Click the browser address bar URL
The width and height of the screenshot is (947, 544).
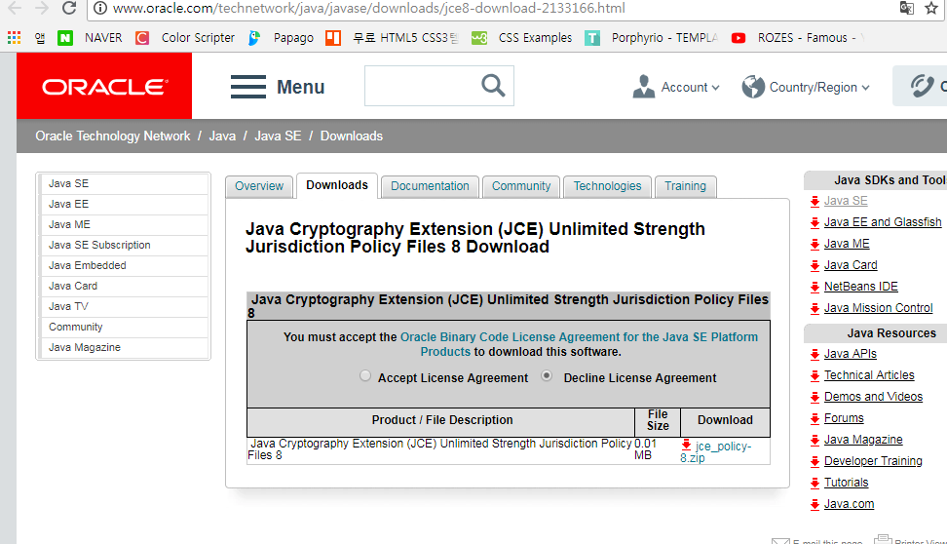(x=368, y=9)
